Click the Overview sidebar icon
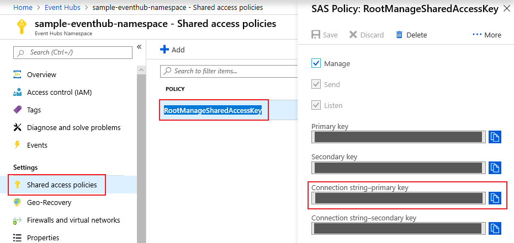The width and height of the screenshot is (514, 243). (17, 74)
